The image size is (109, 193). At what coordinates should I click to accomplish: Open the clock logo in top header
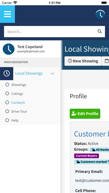pyautogui.click(x=100, y=14)
